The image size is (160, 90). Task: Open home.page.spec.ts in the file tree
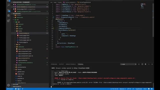(x=25, y=40)
